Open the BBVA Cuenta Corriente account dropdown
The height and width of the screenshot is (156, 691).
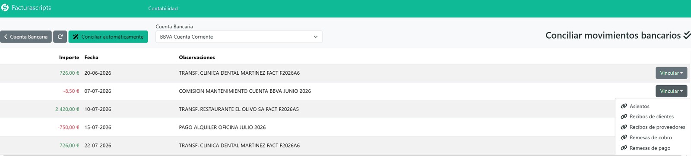(x=239, y=37)
